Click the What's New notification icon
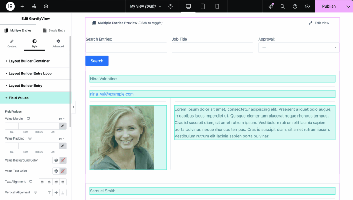 coord(271,6)
